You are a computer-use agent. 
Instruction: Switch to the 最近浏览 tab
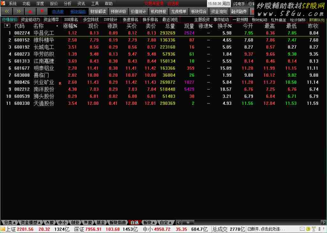click(x=170, y=19)
